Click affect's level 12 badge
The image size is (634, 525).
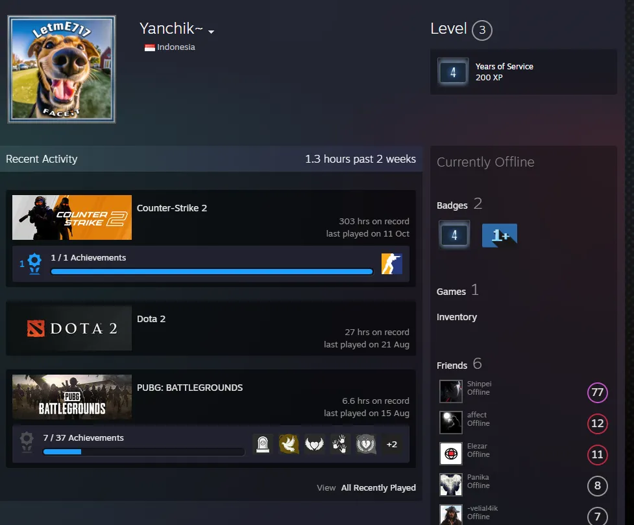(597, 423)
